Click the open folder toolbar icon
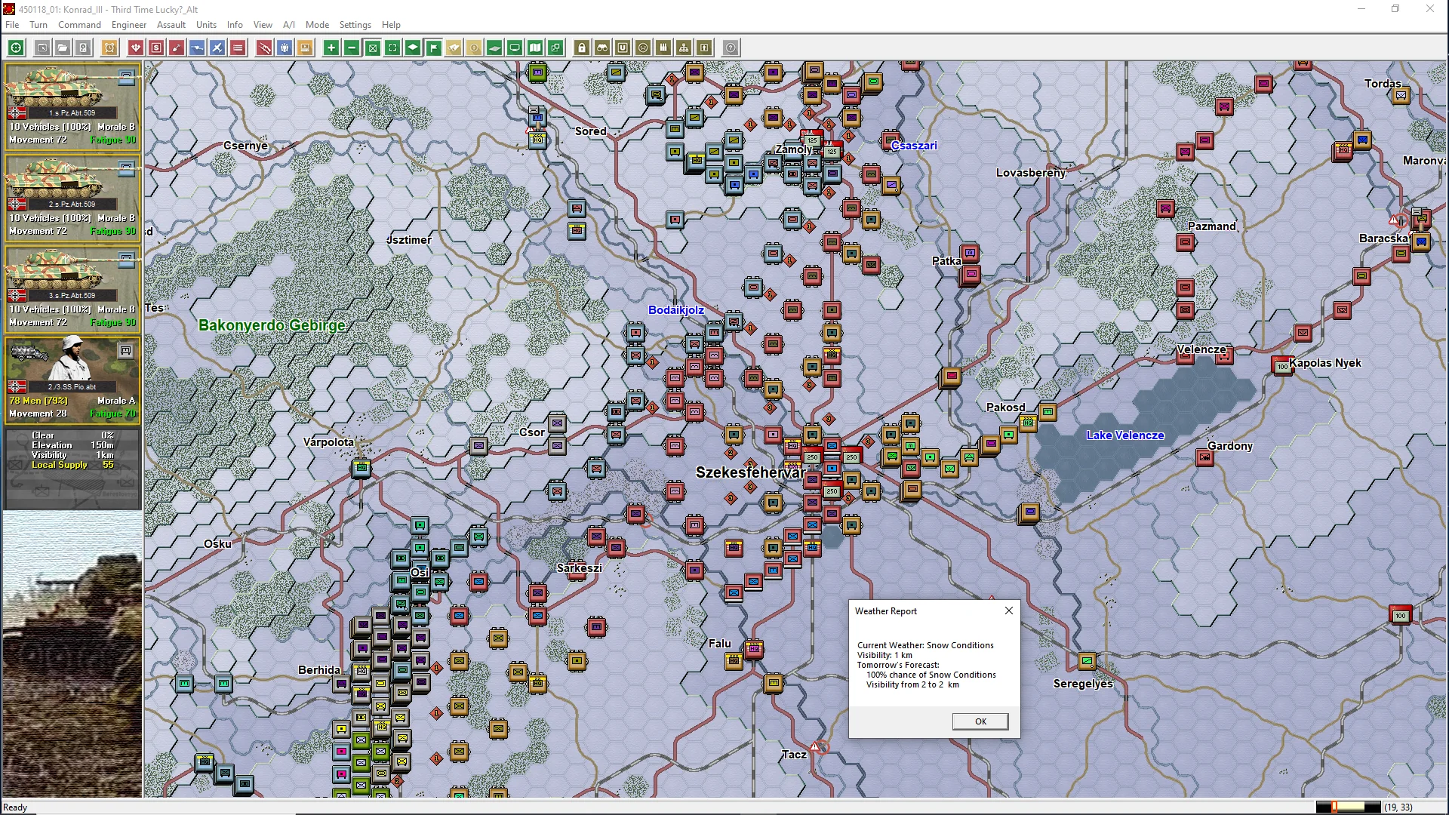Image resolution: width=1449 pixels, height=815 pixels. (63, 48)
